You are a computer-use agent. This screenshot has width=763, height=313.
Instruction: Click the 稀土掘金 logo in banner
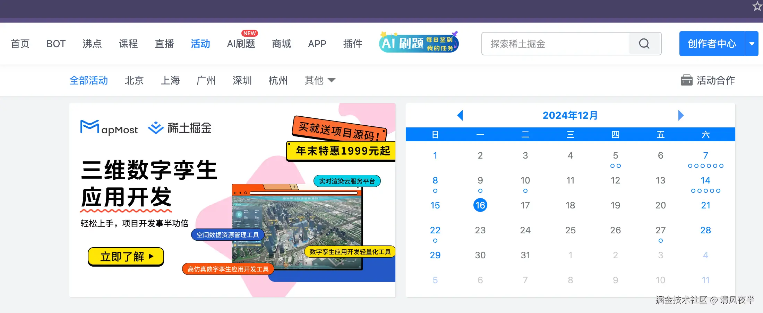[x=180, y=128]
